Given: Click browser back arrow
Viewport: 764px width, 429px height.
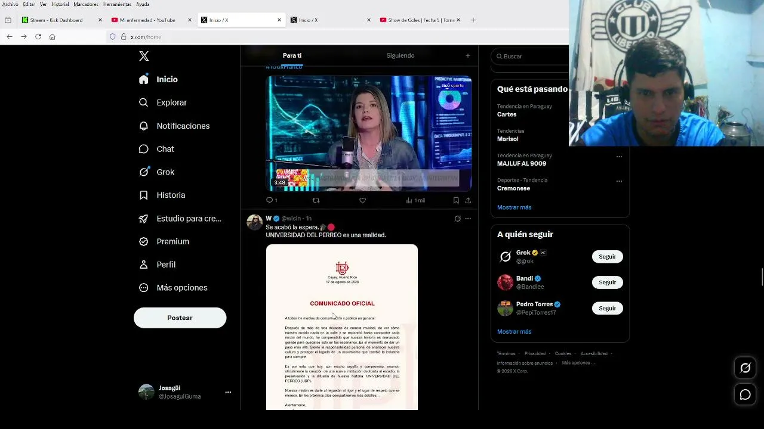Looking at the screenshot, I should point(10,37).
